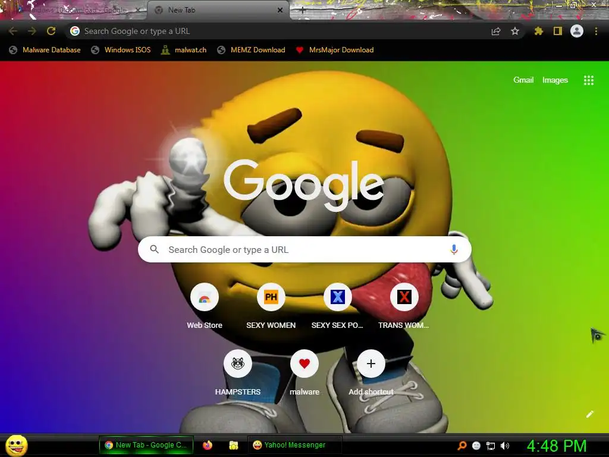Open the Malware Database bookmark
The width and height of the screenshot is (609, 457).
[x=45, y=50]
